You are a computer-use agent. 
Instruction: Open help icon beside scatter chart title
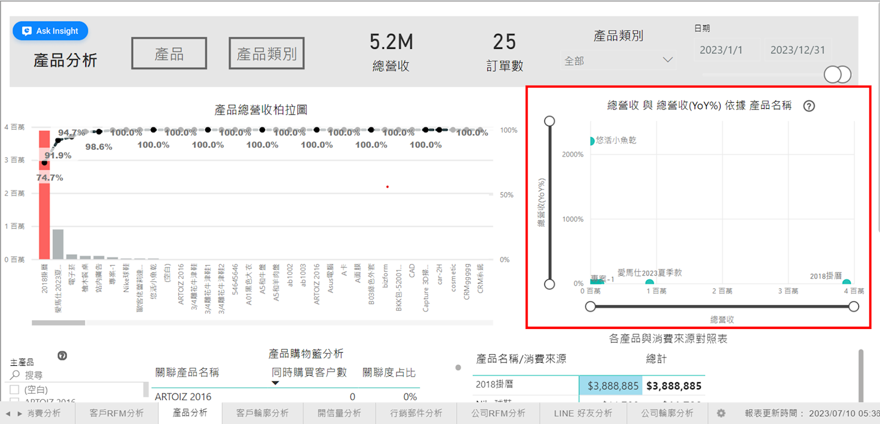coord(809,106)
